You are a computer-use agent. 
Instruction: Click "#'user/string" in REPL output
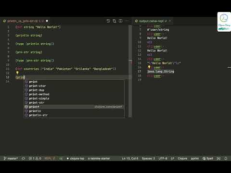158,30
